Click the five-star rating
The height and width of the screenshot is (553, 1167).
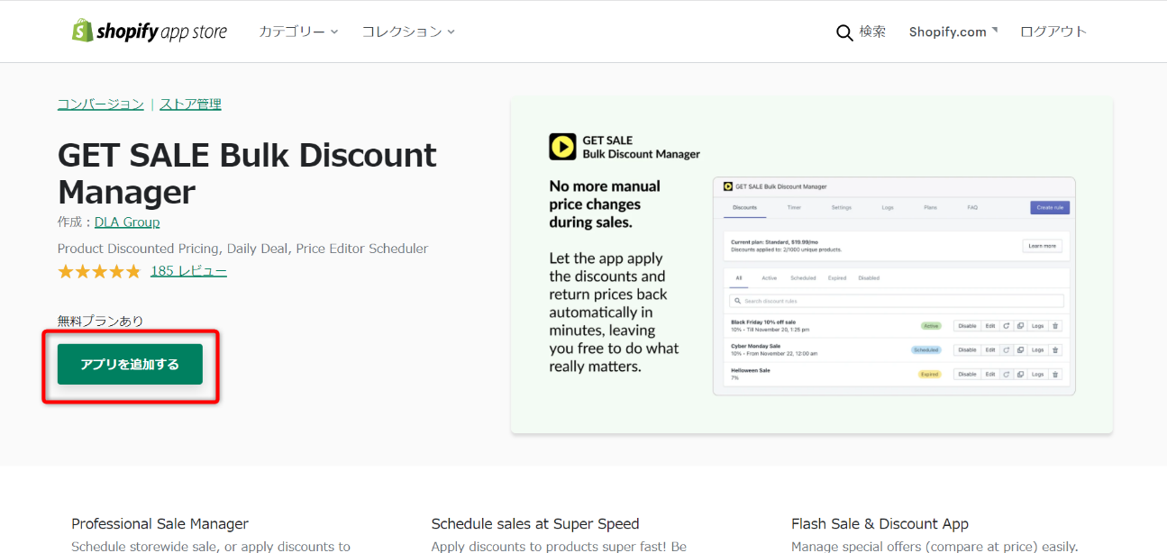click(x=99, y=271)
